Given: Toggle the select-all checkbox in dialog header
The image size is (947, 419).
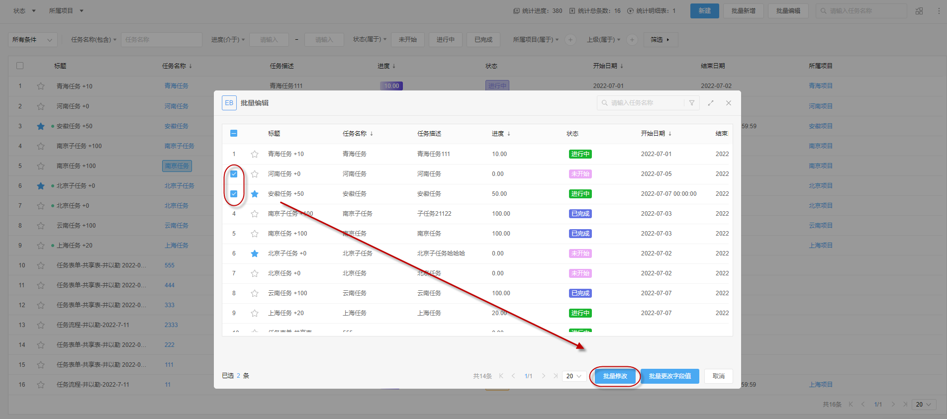Looking at the screenshot, I should pyautogui.click(x=234, y=133).
